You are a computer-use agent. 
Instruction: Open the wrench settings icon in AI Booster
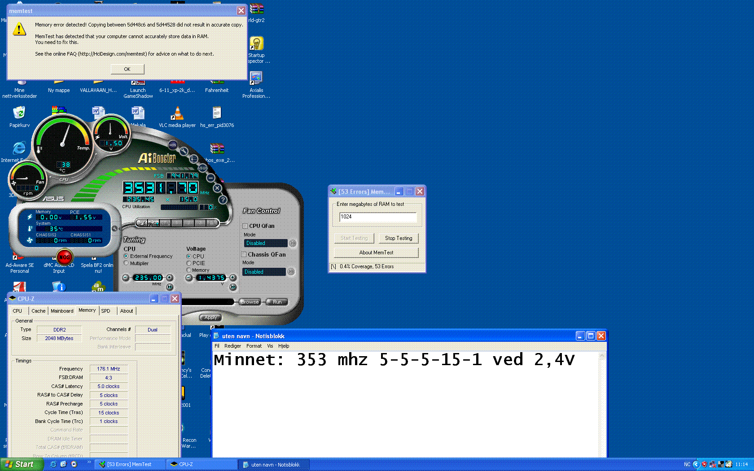tap(184, 151)
